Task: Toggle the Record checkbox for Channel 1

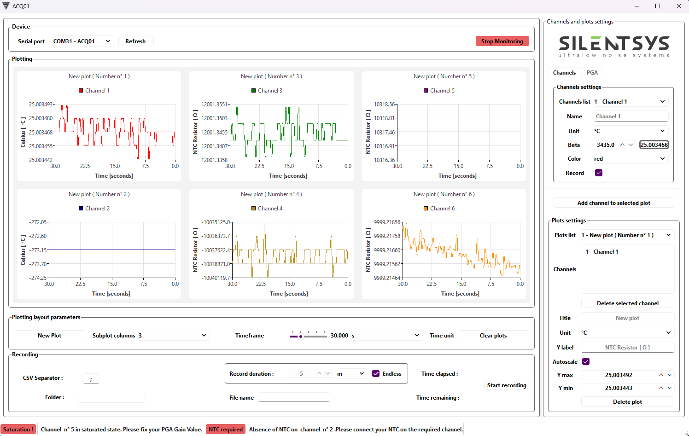Action: click(x=599, y=173)
